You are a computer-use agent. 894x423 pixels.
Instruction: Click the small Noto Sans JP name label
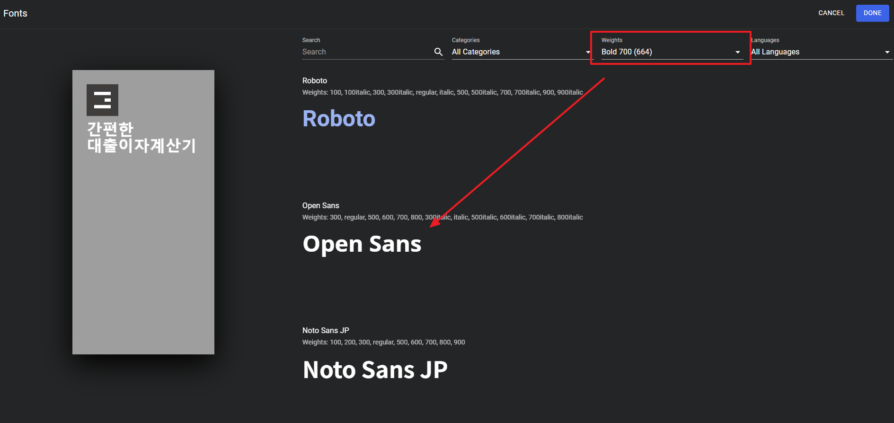[326, 330]
